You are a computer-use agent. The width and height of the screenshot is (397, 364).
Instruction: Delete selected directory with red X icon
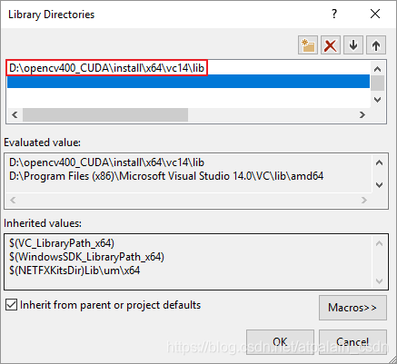[331, 45]
